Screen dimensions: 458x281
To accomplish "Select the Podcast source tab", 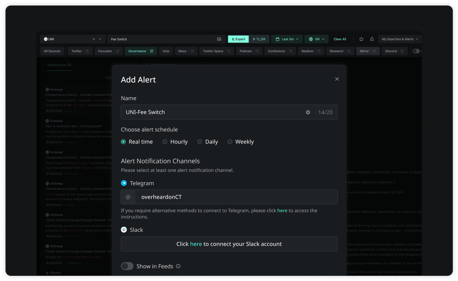I will pyautogui.click(x=246, y=51).
